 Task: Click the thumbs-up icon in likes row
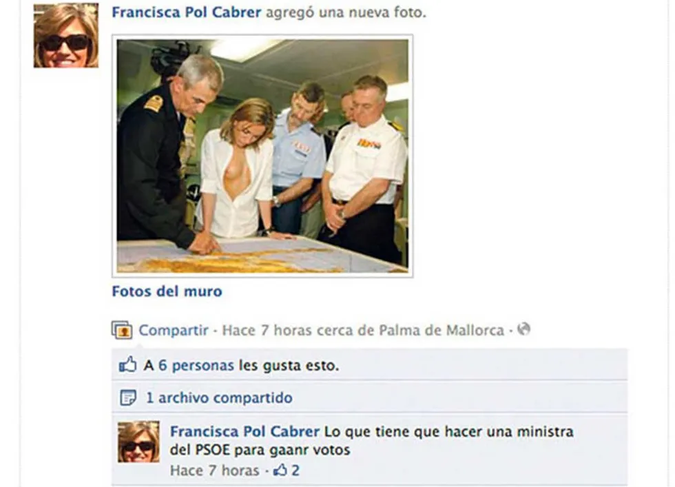128,364
